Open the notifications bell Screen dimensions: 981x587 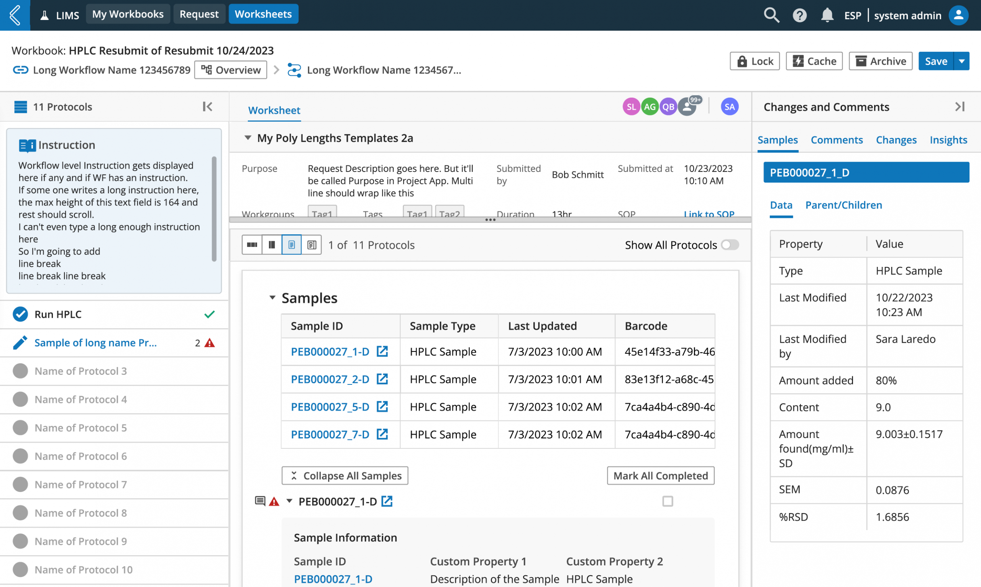(x=827, y=15)
